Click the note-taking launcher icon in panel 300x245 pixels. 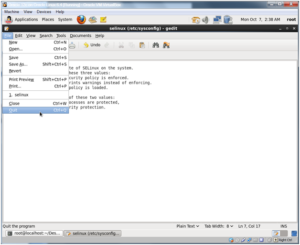103,20
